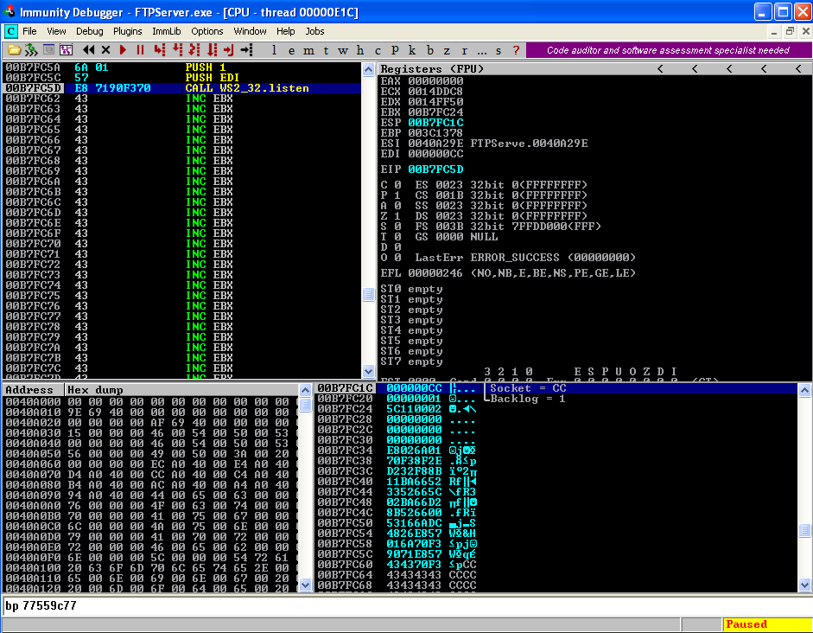The width and height of the screenshot is (813, 633).
Task: Click the 'Code auditor' purple banner
Action: (x=669, y=50)
